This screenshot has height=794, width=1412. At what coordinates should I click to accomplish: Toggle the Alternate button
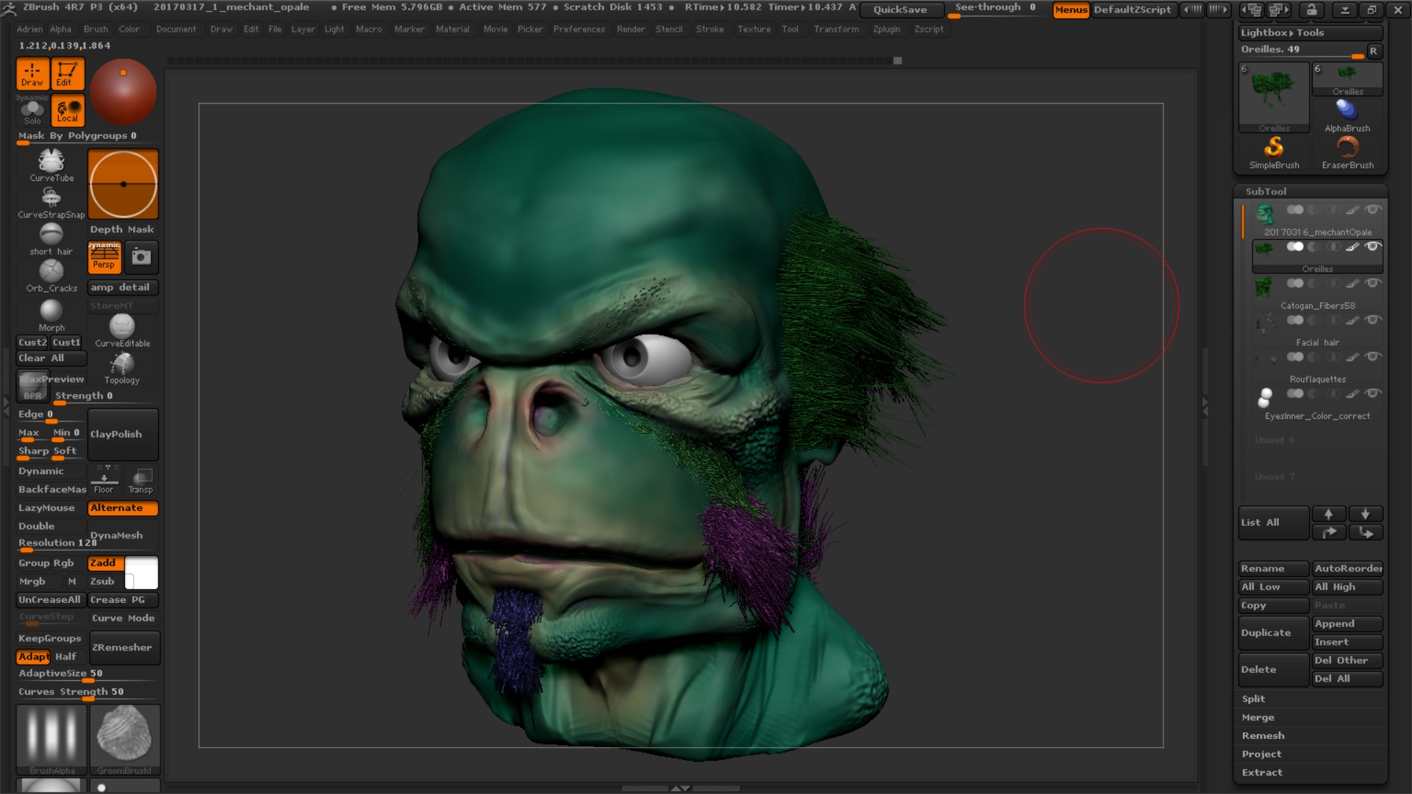tap(123, 508)
